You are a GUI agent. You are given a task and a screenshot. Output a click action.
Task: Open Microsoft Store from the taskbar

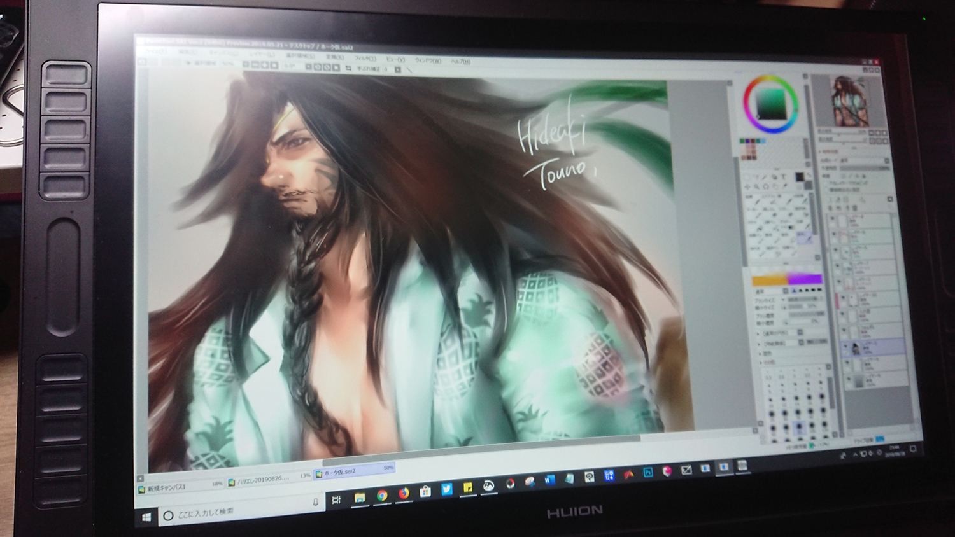coord(425,491)
